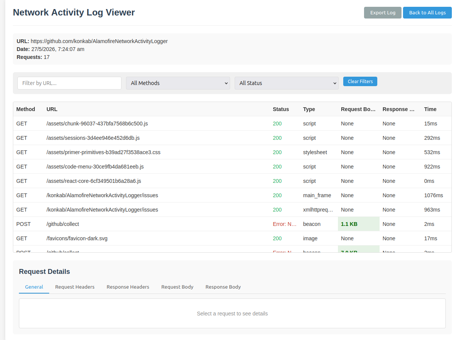
Task: Select the sessions-3d4ee946e452d6db.js request row
Action: 232,138
